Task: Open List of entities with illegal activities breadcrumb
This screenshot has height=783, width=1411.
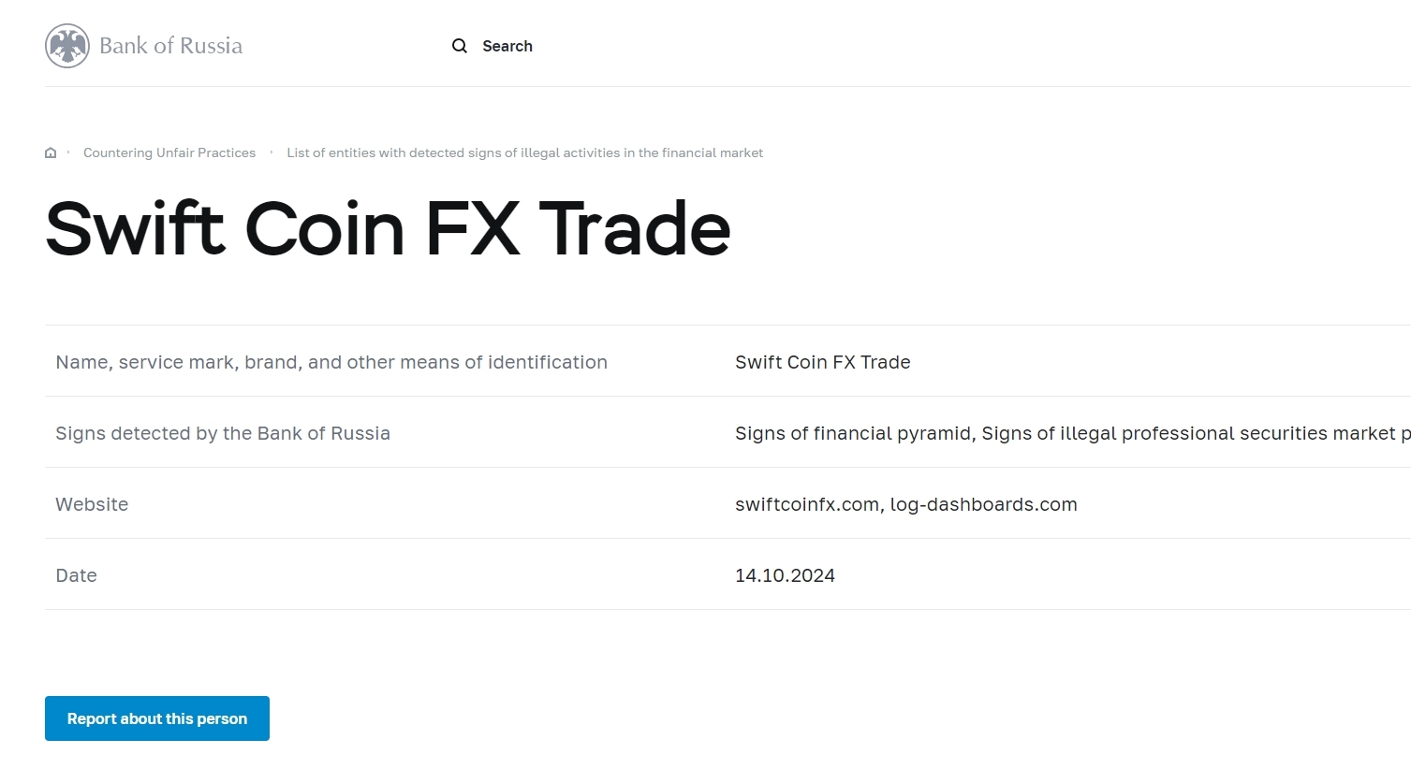Action: [x=524, y=152]
